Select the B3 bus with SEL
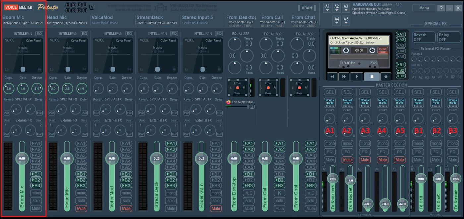The image size is (464, 219). (x=453, y=92)
